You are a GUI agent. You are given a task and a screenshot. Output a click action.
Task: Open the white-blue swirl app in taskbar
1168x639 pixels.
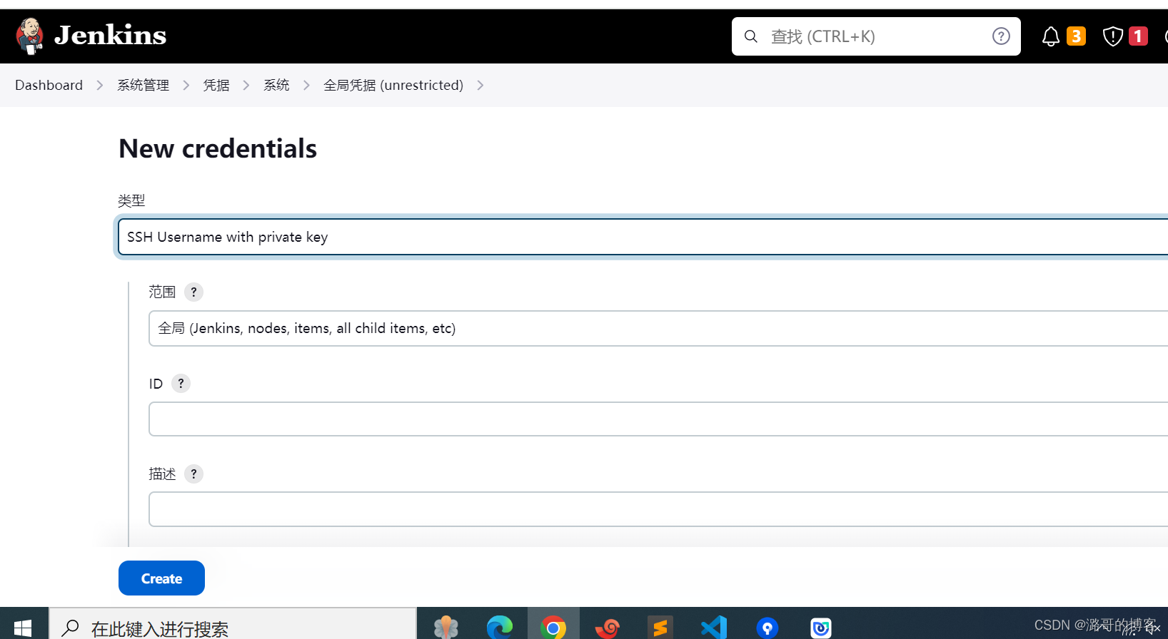tap(821, 628)
